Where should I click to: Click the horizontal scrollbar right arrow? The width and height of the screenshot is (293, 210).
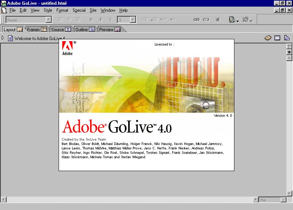click(x=255, y=200)
